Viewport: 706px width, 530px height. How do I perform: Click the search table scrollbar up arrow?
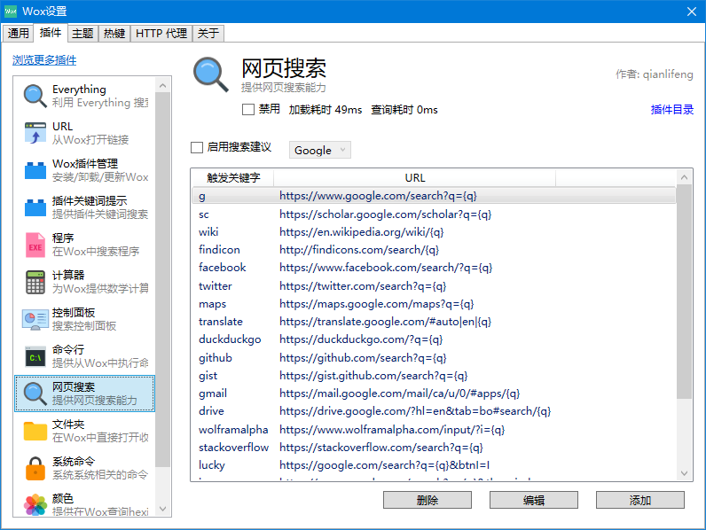click(x=684, y=177)
